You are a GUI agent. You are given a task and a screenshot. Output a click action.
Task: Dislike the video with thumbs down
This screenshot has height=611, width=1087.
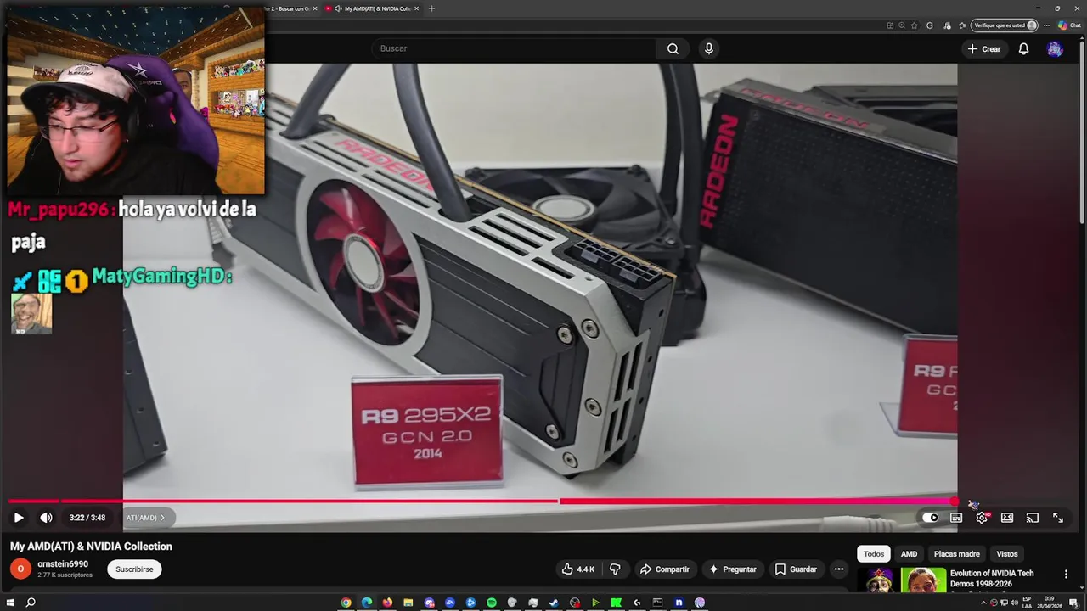[616, 569]
